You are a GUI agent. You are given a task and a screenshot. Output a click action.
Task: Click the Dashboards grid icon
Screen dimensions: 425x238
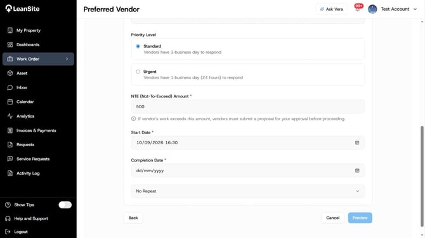[10, 44]
